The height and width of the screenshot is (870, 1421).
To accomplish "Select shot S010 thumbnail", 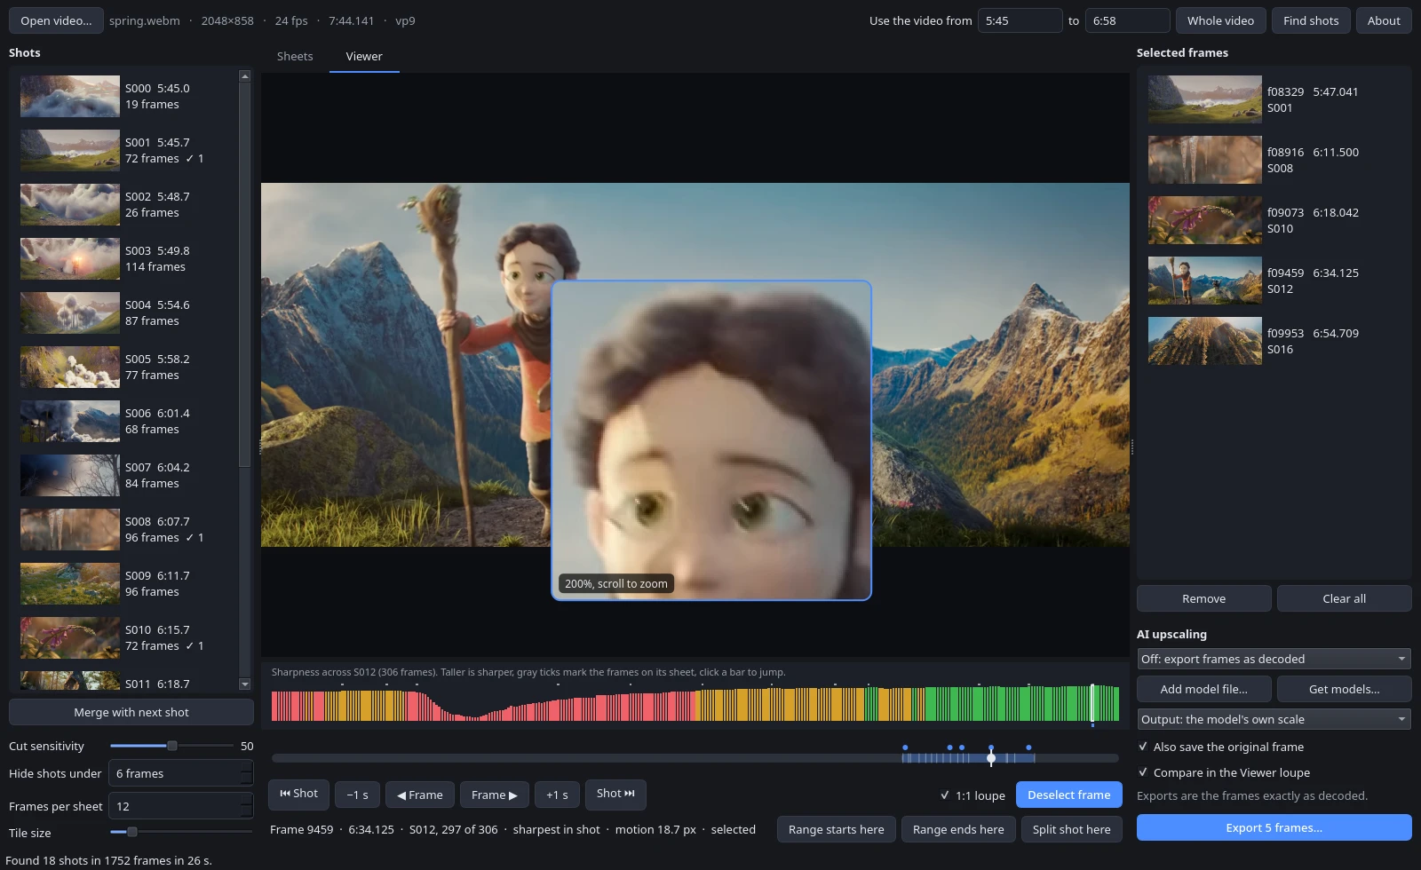I will 70,637.
